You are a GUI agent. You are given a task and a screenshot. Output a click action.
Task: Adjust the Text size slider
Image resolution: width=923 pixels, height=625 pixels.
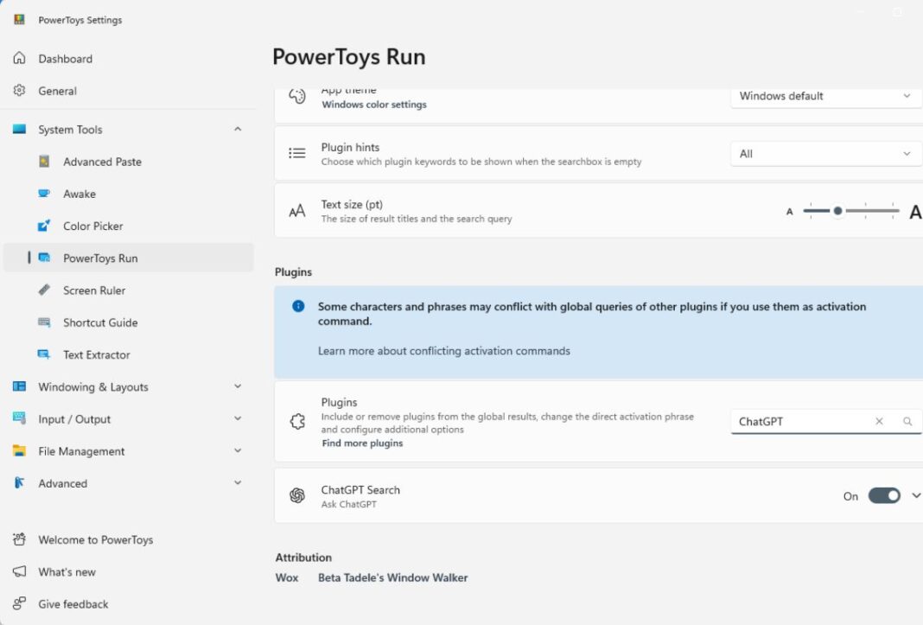click(x=837, y=210)
